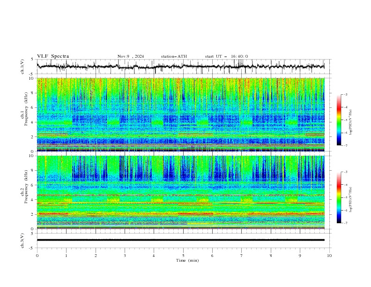This screenshot has height=287, width=371.
Task: Click the "ch.3(V)" waveform axis label
Action: tap(22, 241)
